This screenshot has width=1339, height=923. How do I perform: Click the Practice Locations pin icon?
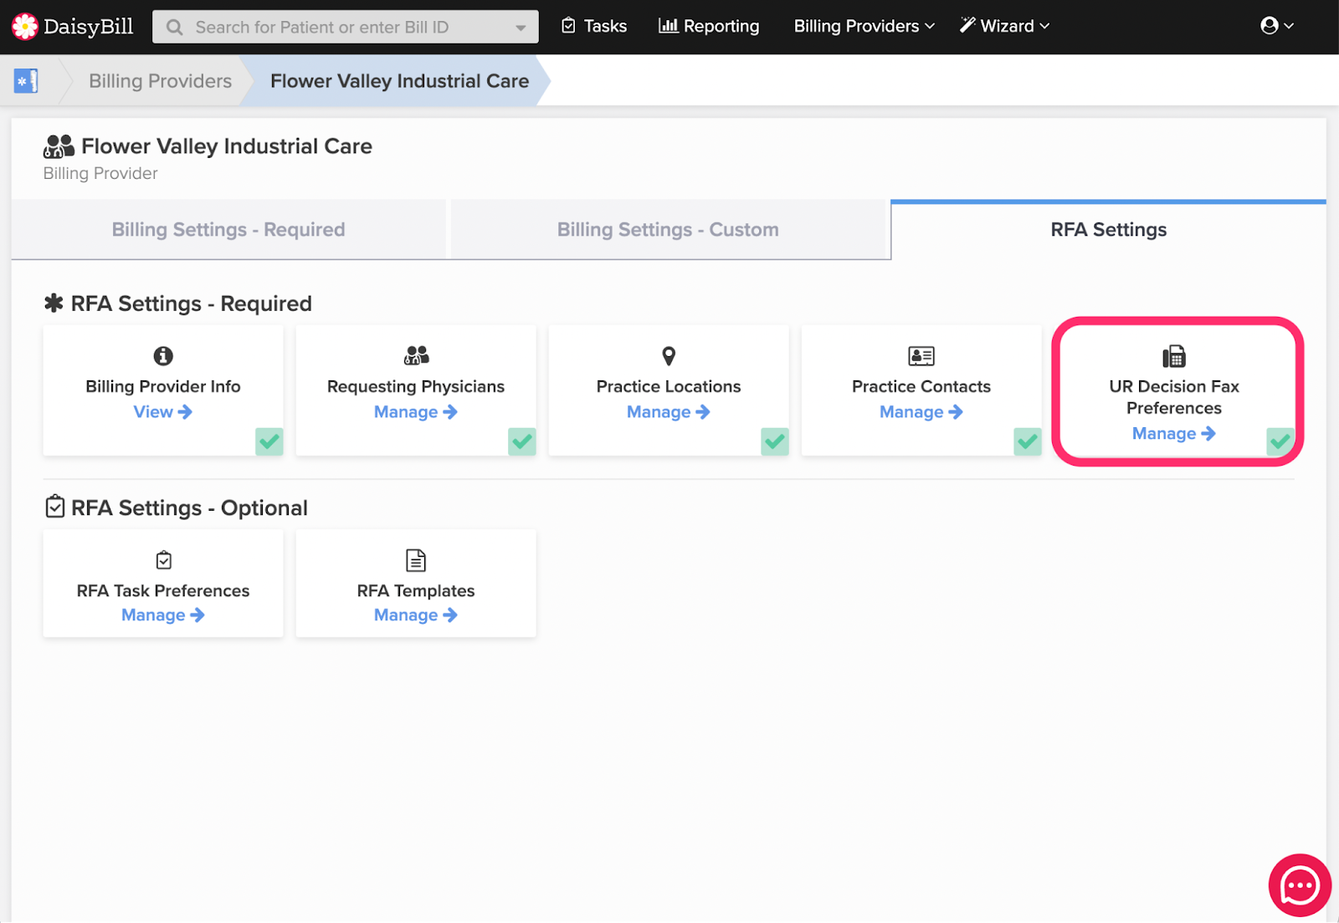coord(669,356)
